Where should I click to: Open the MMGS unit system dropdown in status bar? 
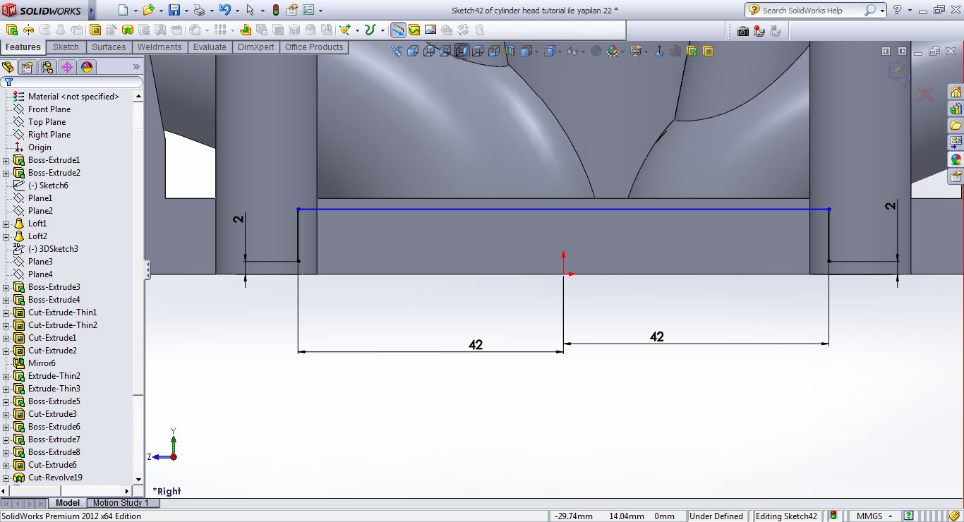pyautogui.click(x=874, y=516)
